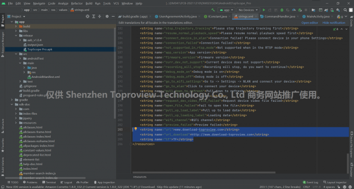This screenshot has width=354, height=189.
Task: Open the Profiler tool window
Action: 82,182
